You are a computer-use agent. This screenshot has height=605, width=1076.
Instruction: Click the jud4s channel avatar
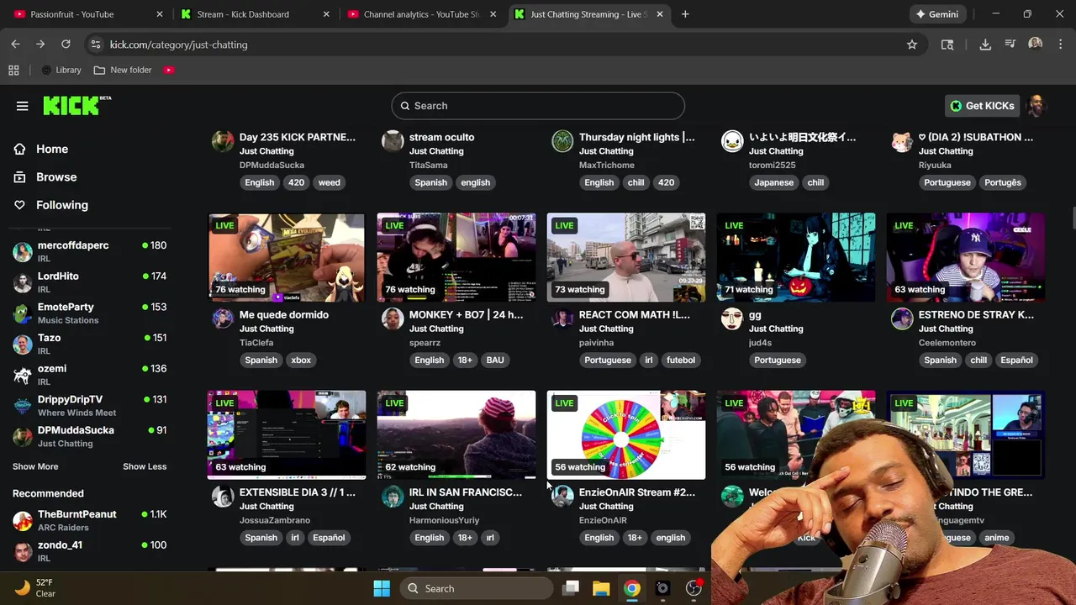coord(732,318)
